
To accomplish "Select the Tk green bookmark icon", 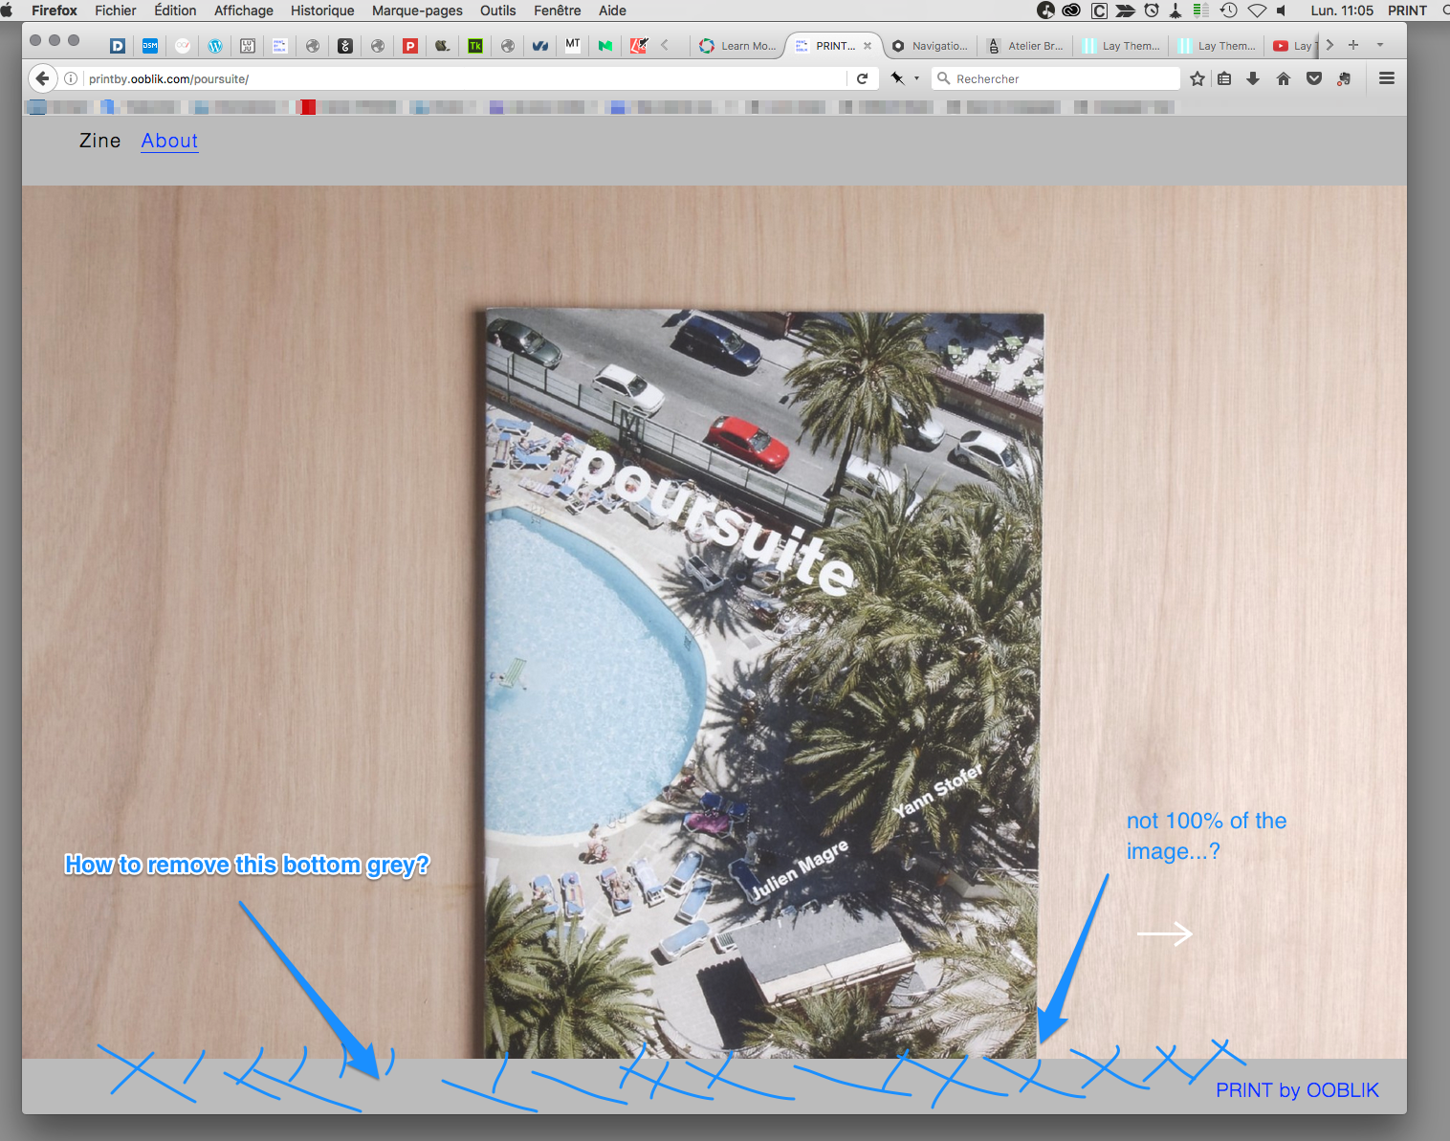I will (475, 45).
